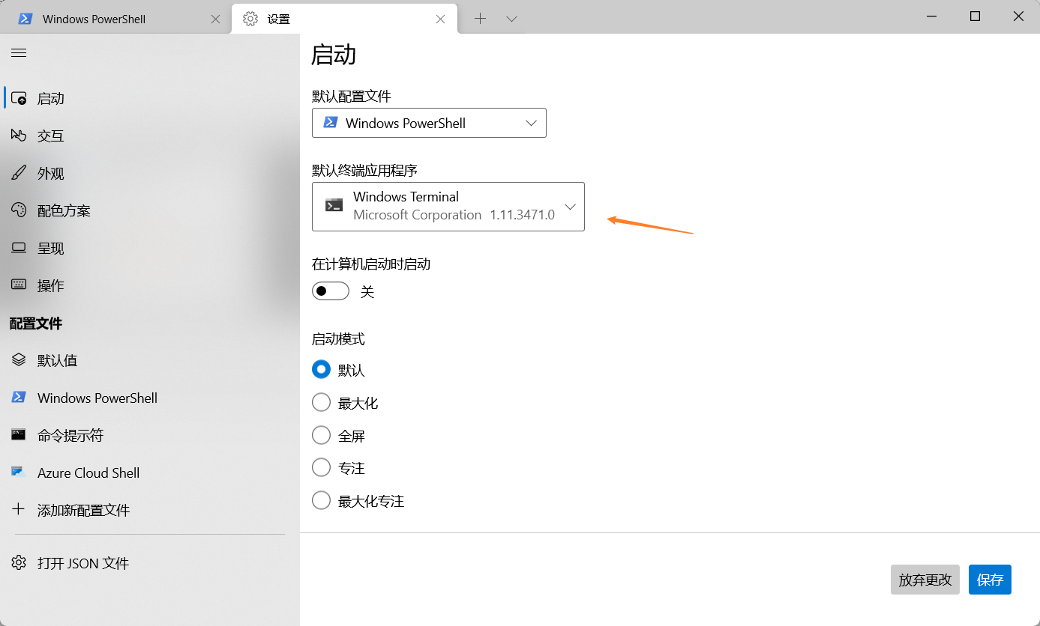Viewport: 1040px width, 626px height.
Task: Click the 放弃更改 button
Action: (925, 580)
